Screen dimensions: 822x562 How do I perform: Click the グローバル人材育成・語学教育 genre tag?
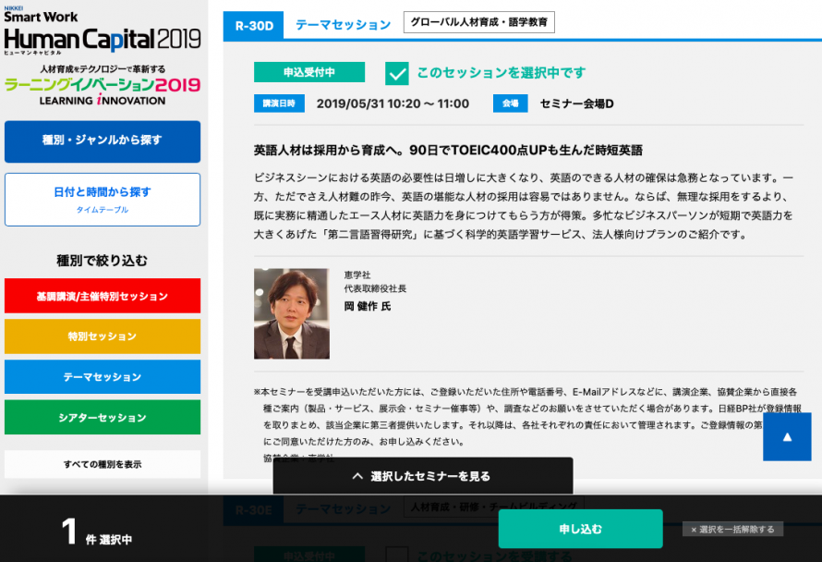point(478,22)
